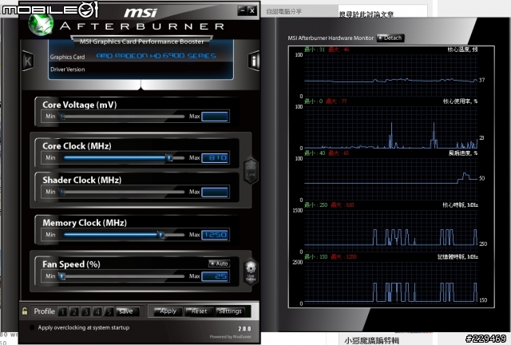Image resolution: width=511 pixels, height=345 pixels.
Task: Select profile slot 2
Action: tap(74, 311)
